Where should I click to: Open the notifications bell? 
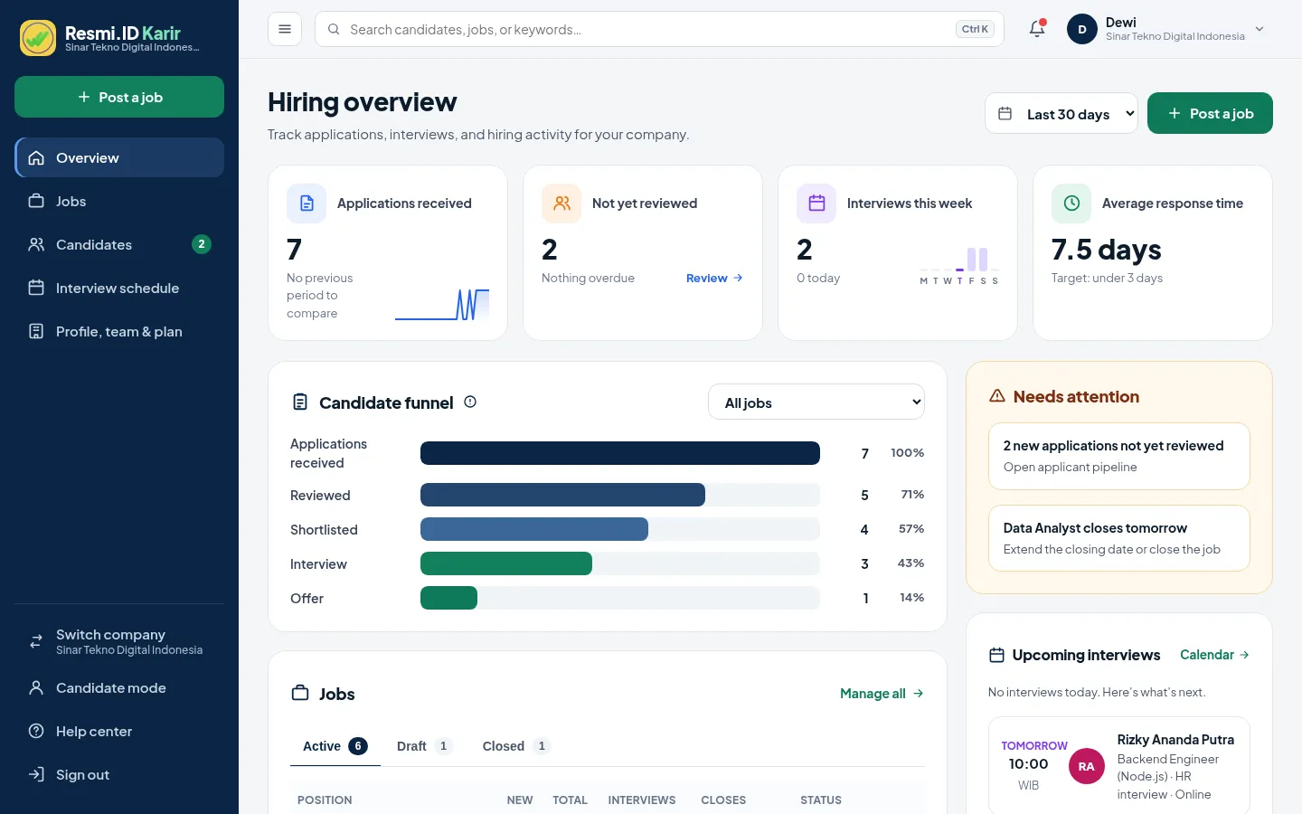[1037, 29]
